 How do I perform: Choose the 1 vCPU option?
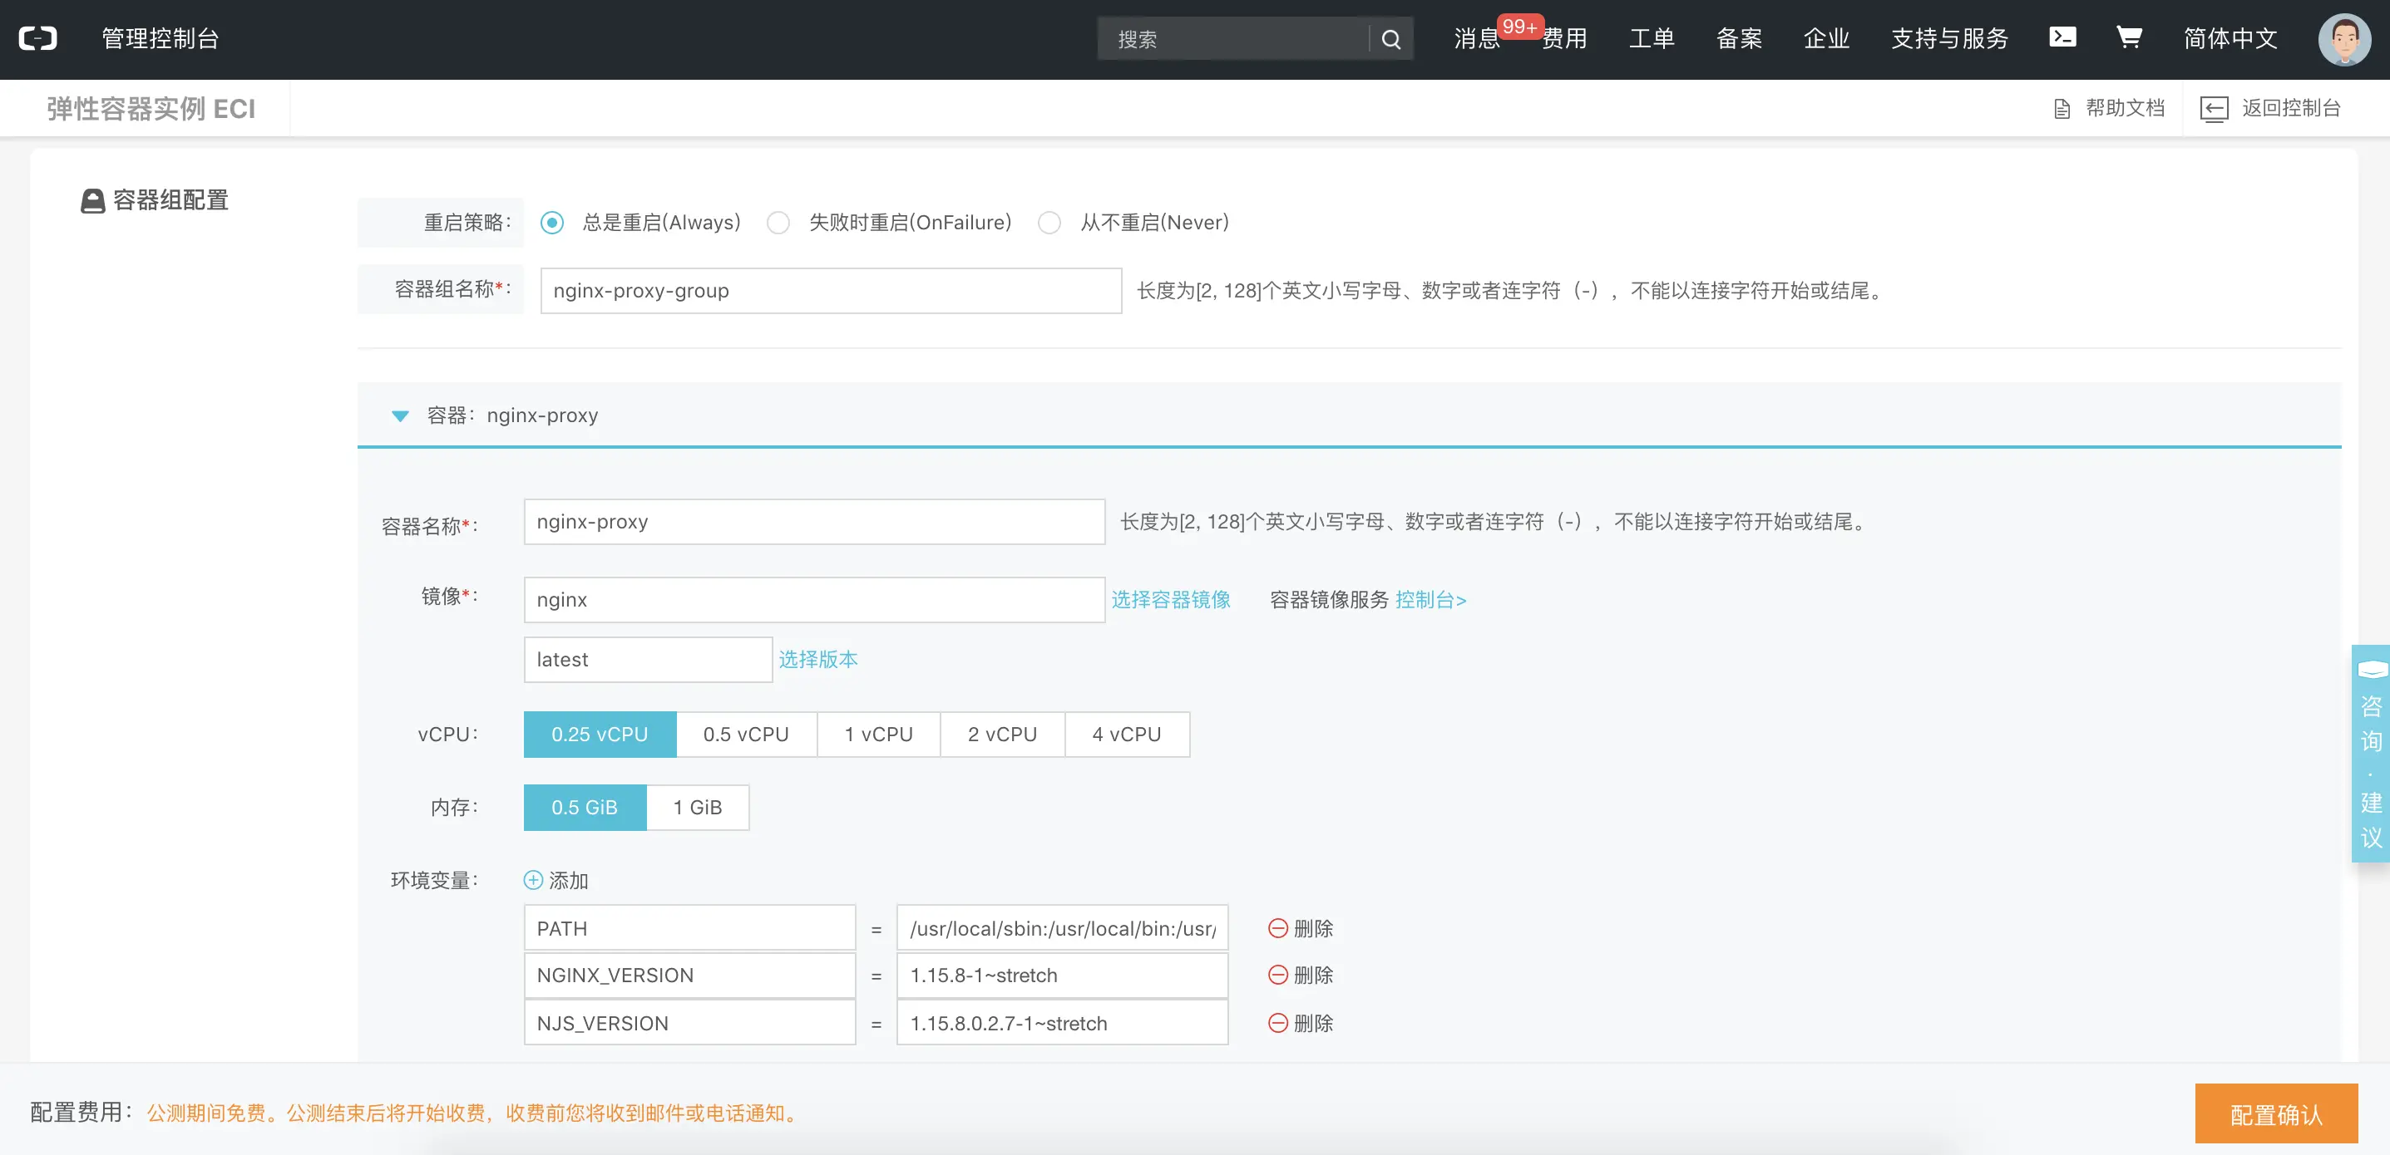(x=877, y=735)
